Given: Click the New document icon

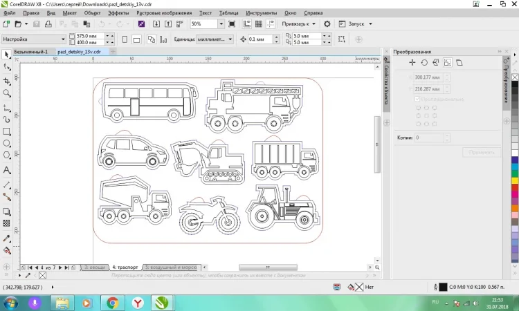Looking at the screenshot, I should tap(6, 23).
